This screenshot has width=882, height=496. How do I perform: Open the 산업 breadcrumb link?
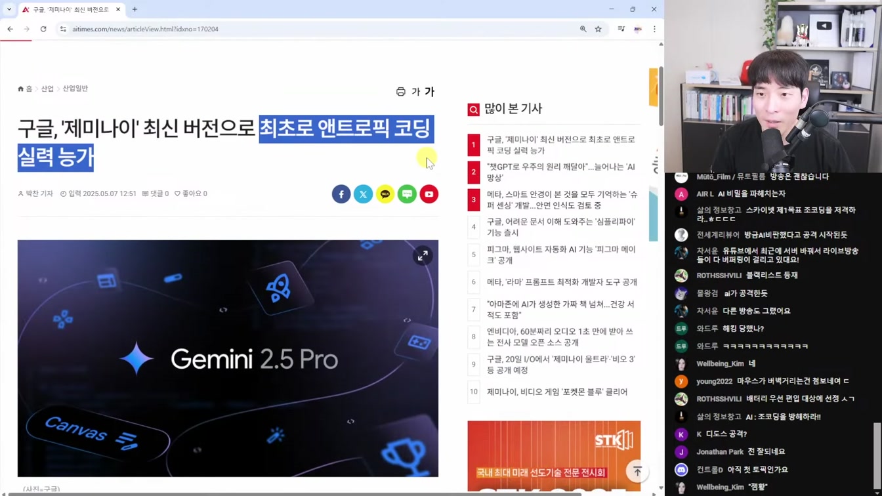point(47,89)
